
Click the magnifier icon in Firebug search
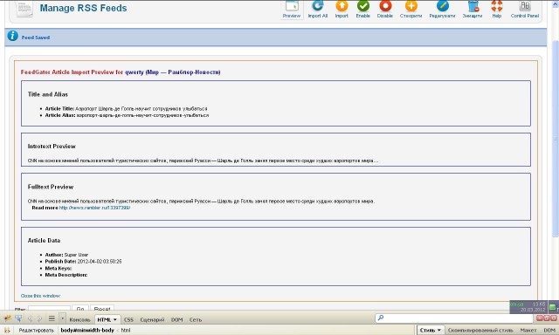[381, 318]
